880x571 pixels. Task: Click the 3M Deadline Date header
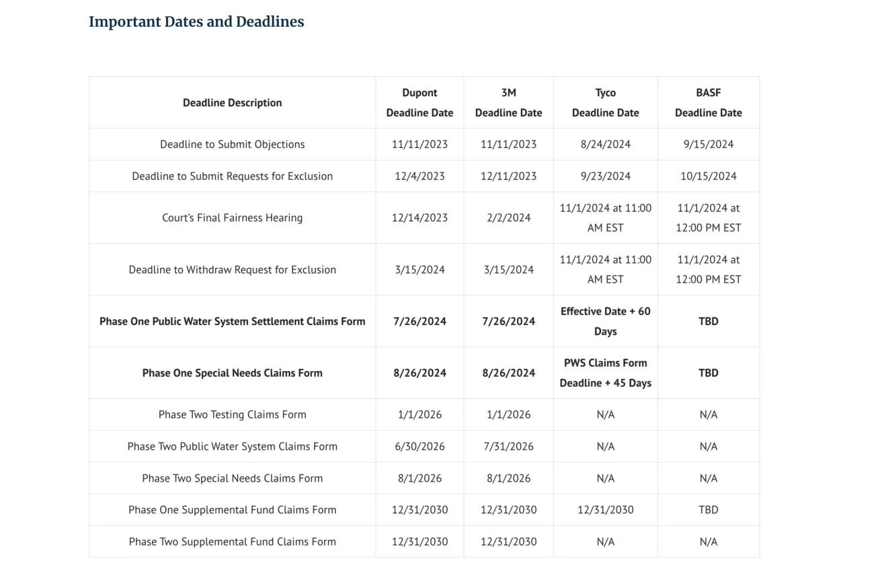tap(508, 103)
